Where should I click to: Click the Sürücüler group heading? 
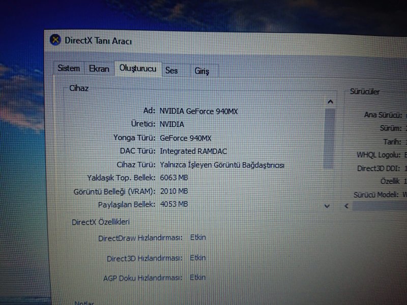coord(365,91)
